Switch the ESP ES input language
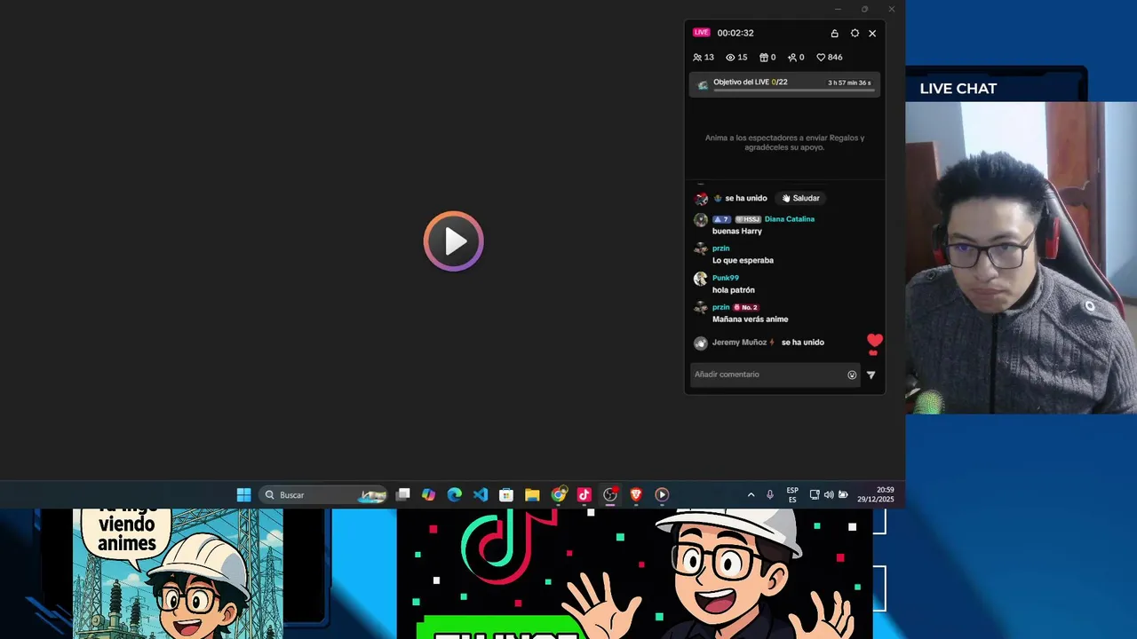 (792, 494)
